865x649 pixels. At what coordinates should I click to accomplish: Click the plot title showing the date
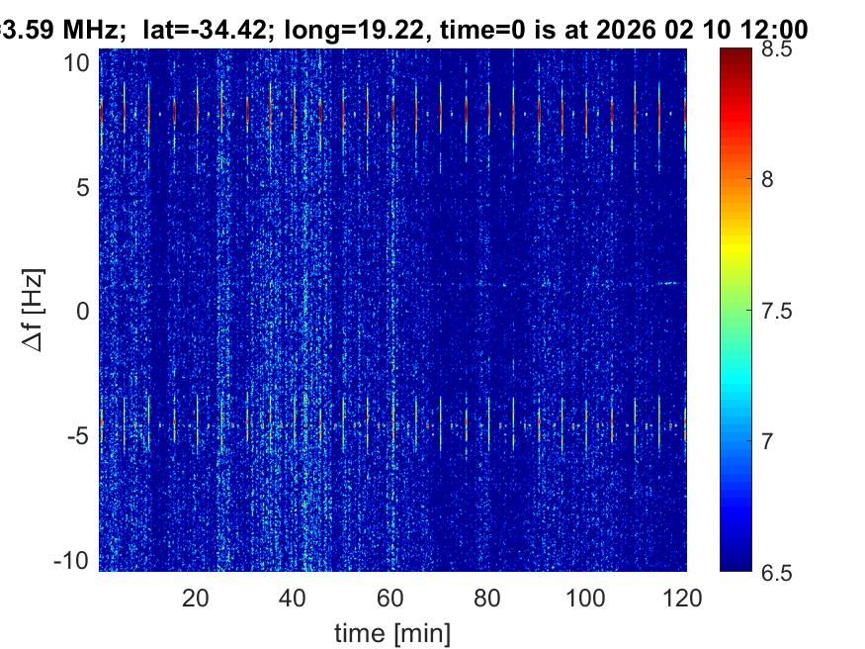click(405, 30)
